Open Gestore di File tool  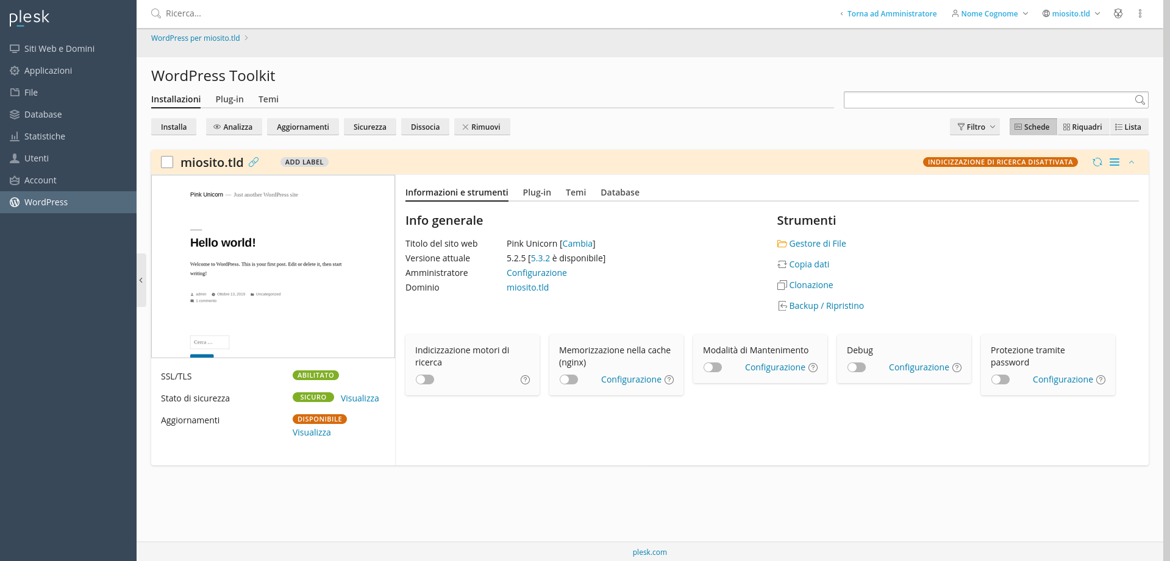[812, 244]
